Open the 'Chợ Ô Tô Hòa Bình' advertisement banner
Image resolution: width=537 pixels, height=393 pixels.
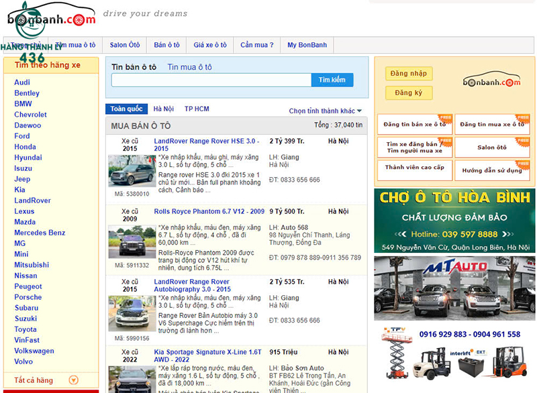tap(454, 221)
